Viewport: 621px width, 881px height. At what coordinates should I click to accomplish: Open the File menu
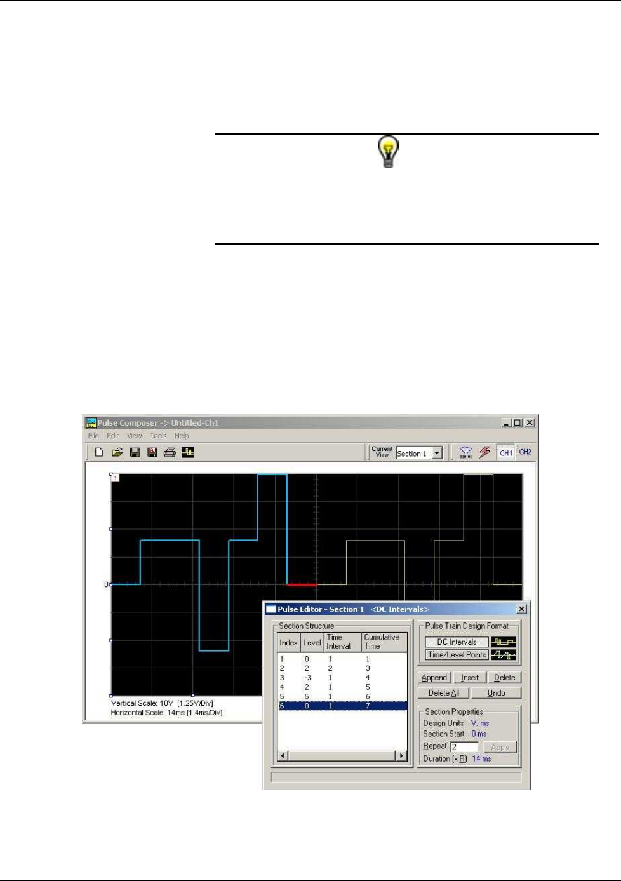[93, 436]
